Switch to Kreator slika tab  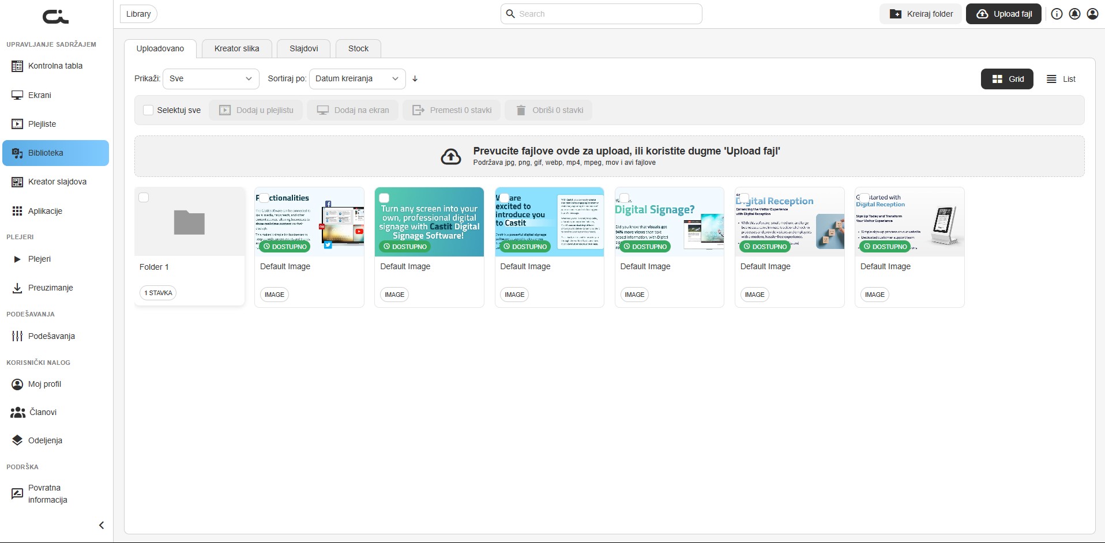[236, 48]
